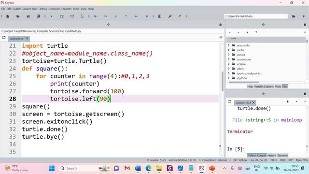Expand the .anaconda folder
The width and height of the screenshot is (309, 174).
click(x=229, y=45)
